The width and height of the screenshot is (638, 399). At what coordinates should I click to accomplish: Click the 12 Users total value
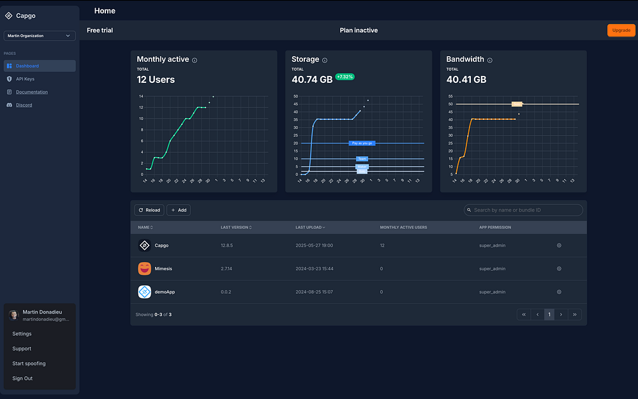(156, 80)
